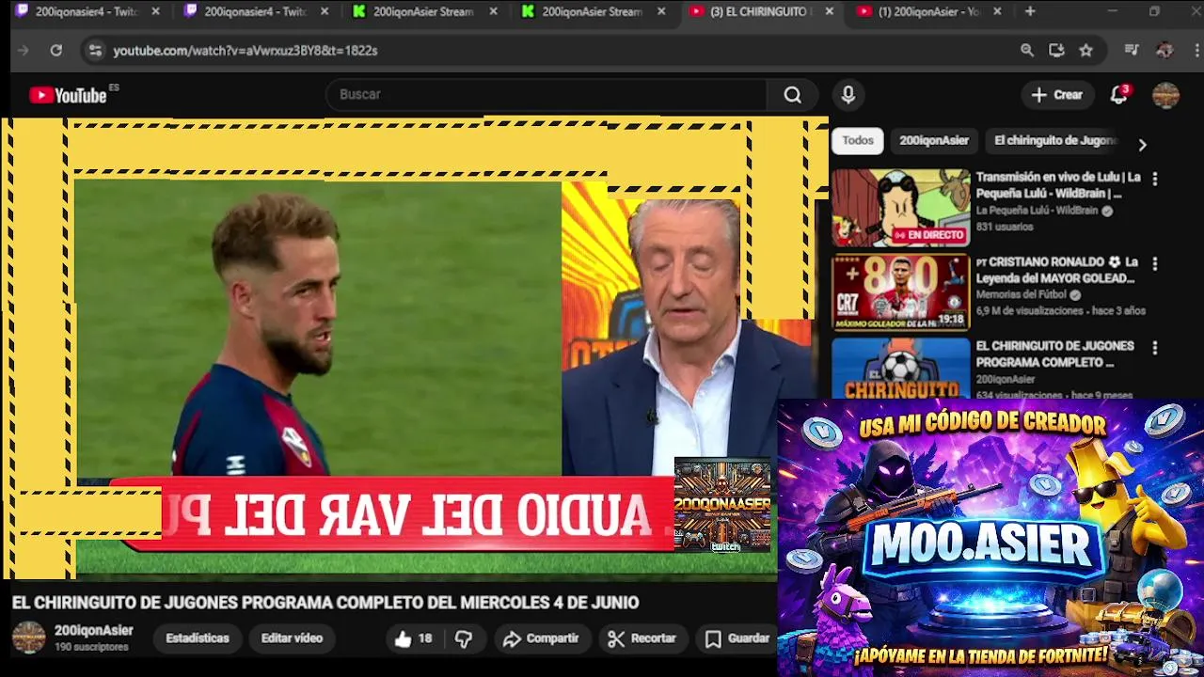Reload the page in the browser toolbar

click(55, 51)
